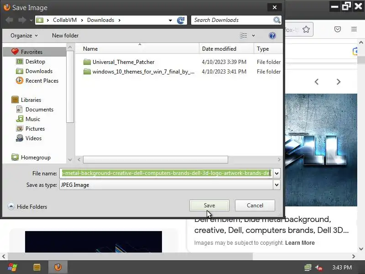The image size is (365, 274).
Task: Refresh the Downloads folder view
Action: [x=181, y=20]
